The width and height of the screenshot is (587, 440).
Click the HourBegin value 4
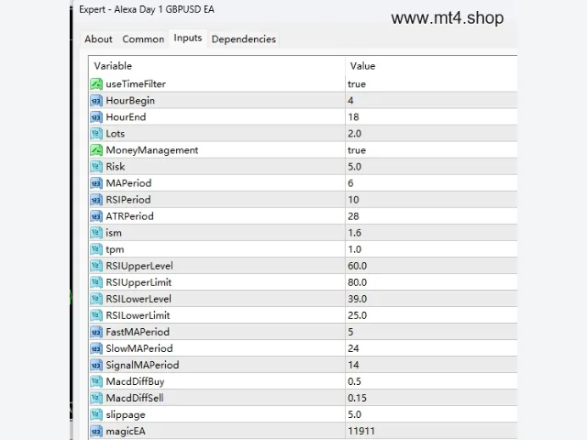coord(350,101)
